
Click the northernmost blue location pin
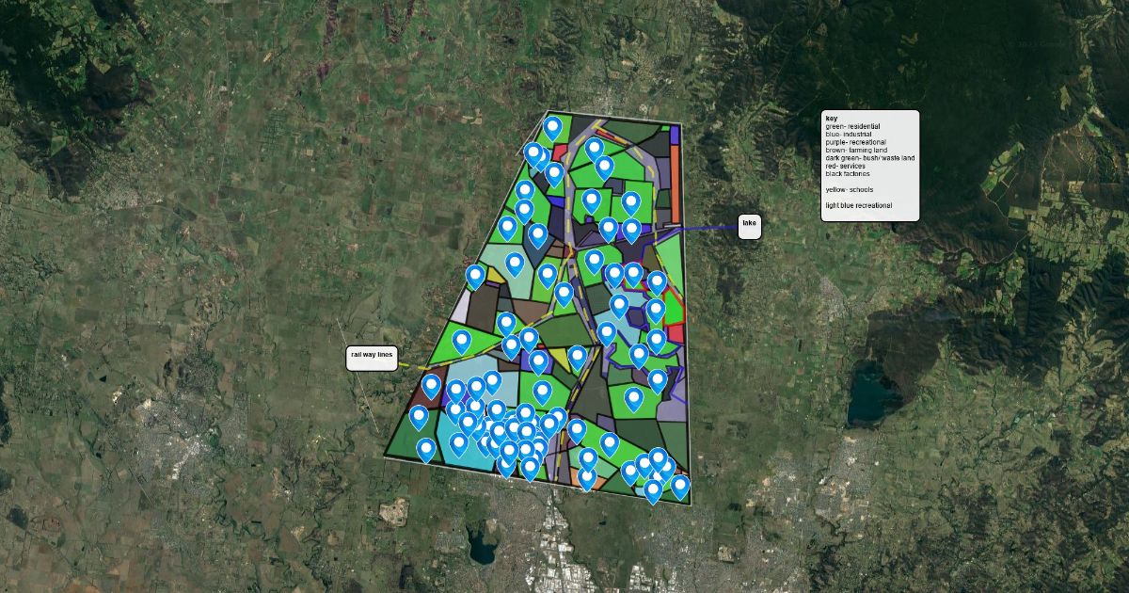552,125
